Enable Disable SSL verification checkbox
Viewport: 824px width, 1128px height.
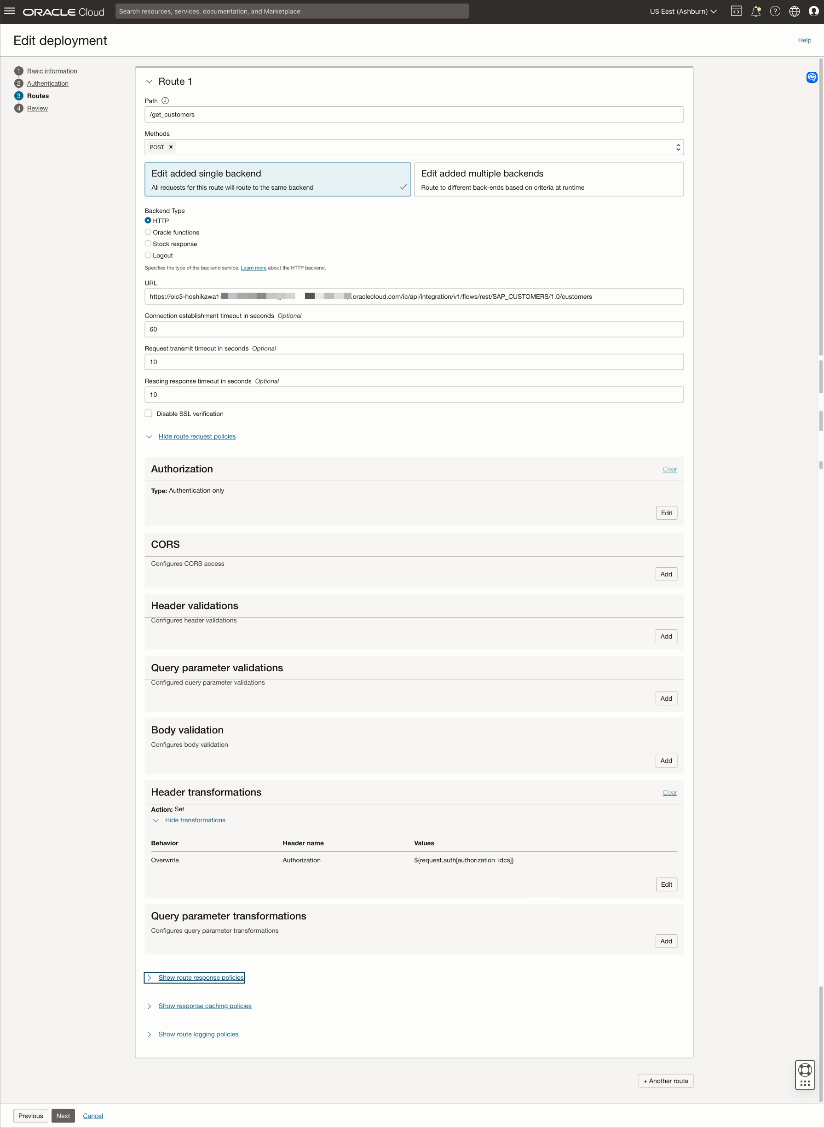pyautogui.click(x=149, y=413)
